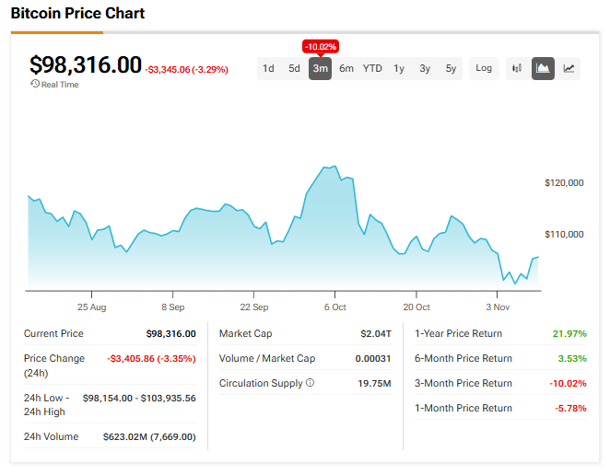Click the -5.78% return value
The width and height of the screenshot is (610, 475).
pos(570,408)
